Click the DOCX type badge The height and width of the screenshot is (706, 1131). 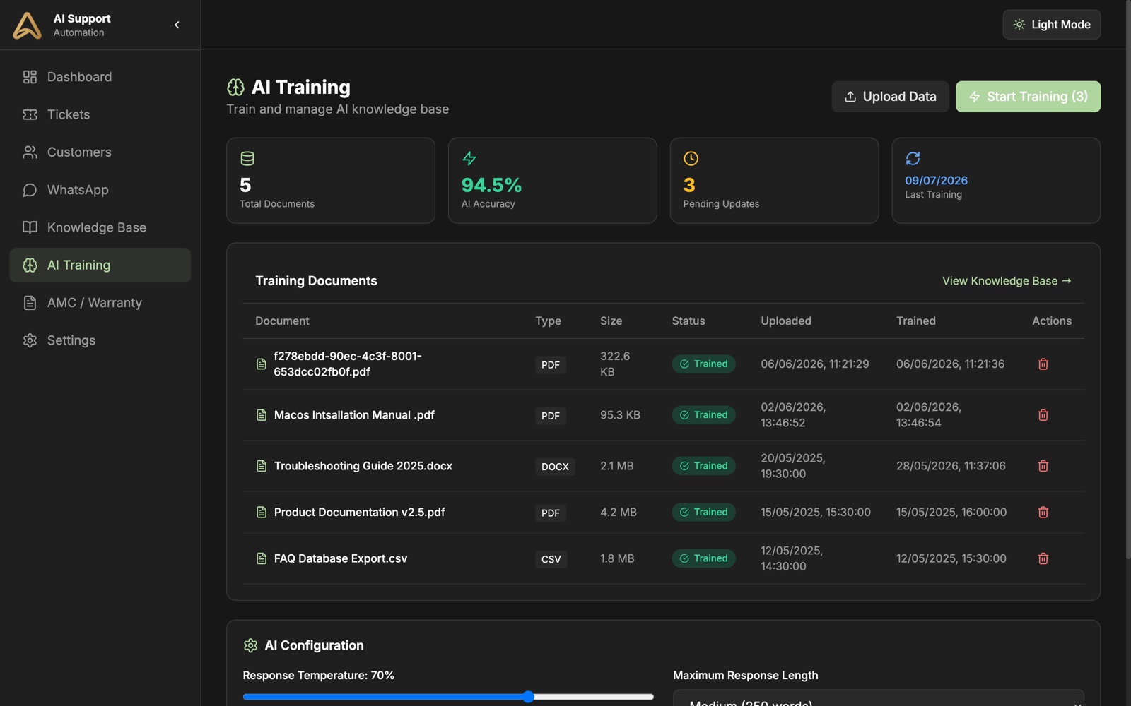tap(555, 467)
